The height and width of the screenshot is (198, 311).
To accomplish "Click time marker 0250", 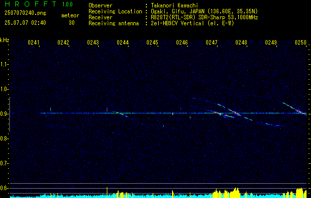I will pos(301,43).
